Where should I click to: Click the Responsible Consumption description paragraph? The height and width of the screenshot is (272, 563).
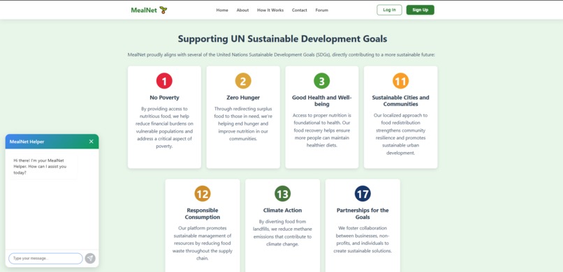tap(203, 243)
